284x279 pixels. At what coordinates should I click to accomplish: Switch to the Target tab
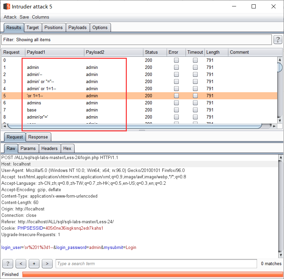click(33, 28)
